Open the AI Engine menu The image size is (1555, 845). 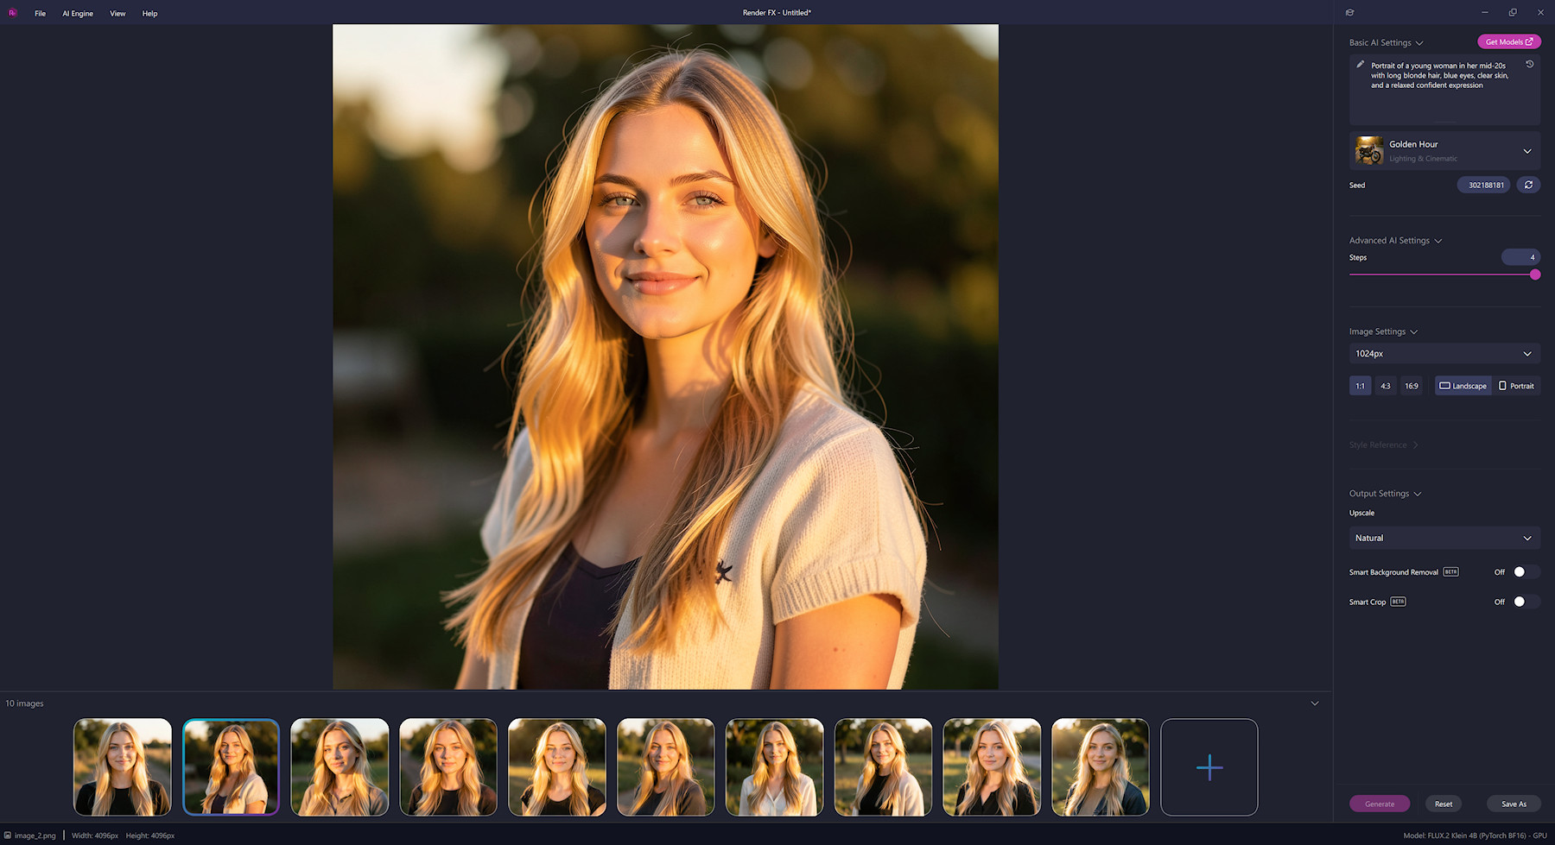tap(78, 13)
